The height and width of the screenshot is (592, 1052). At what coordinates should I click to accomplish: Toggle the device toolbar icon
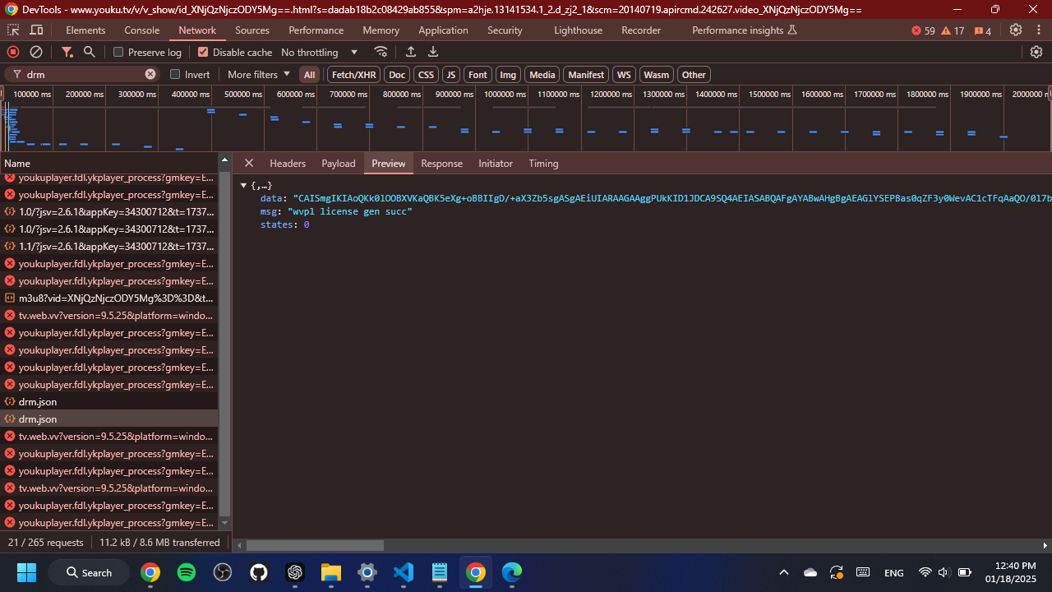click(x=36, y=30)
